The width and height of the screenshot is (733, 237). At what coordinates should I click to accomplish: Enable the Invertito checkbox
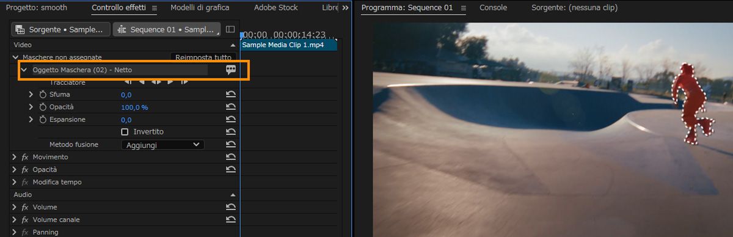click(125, 132)
